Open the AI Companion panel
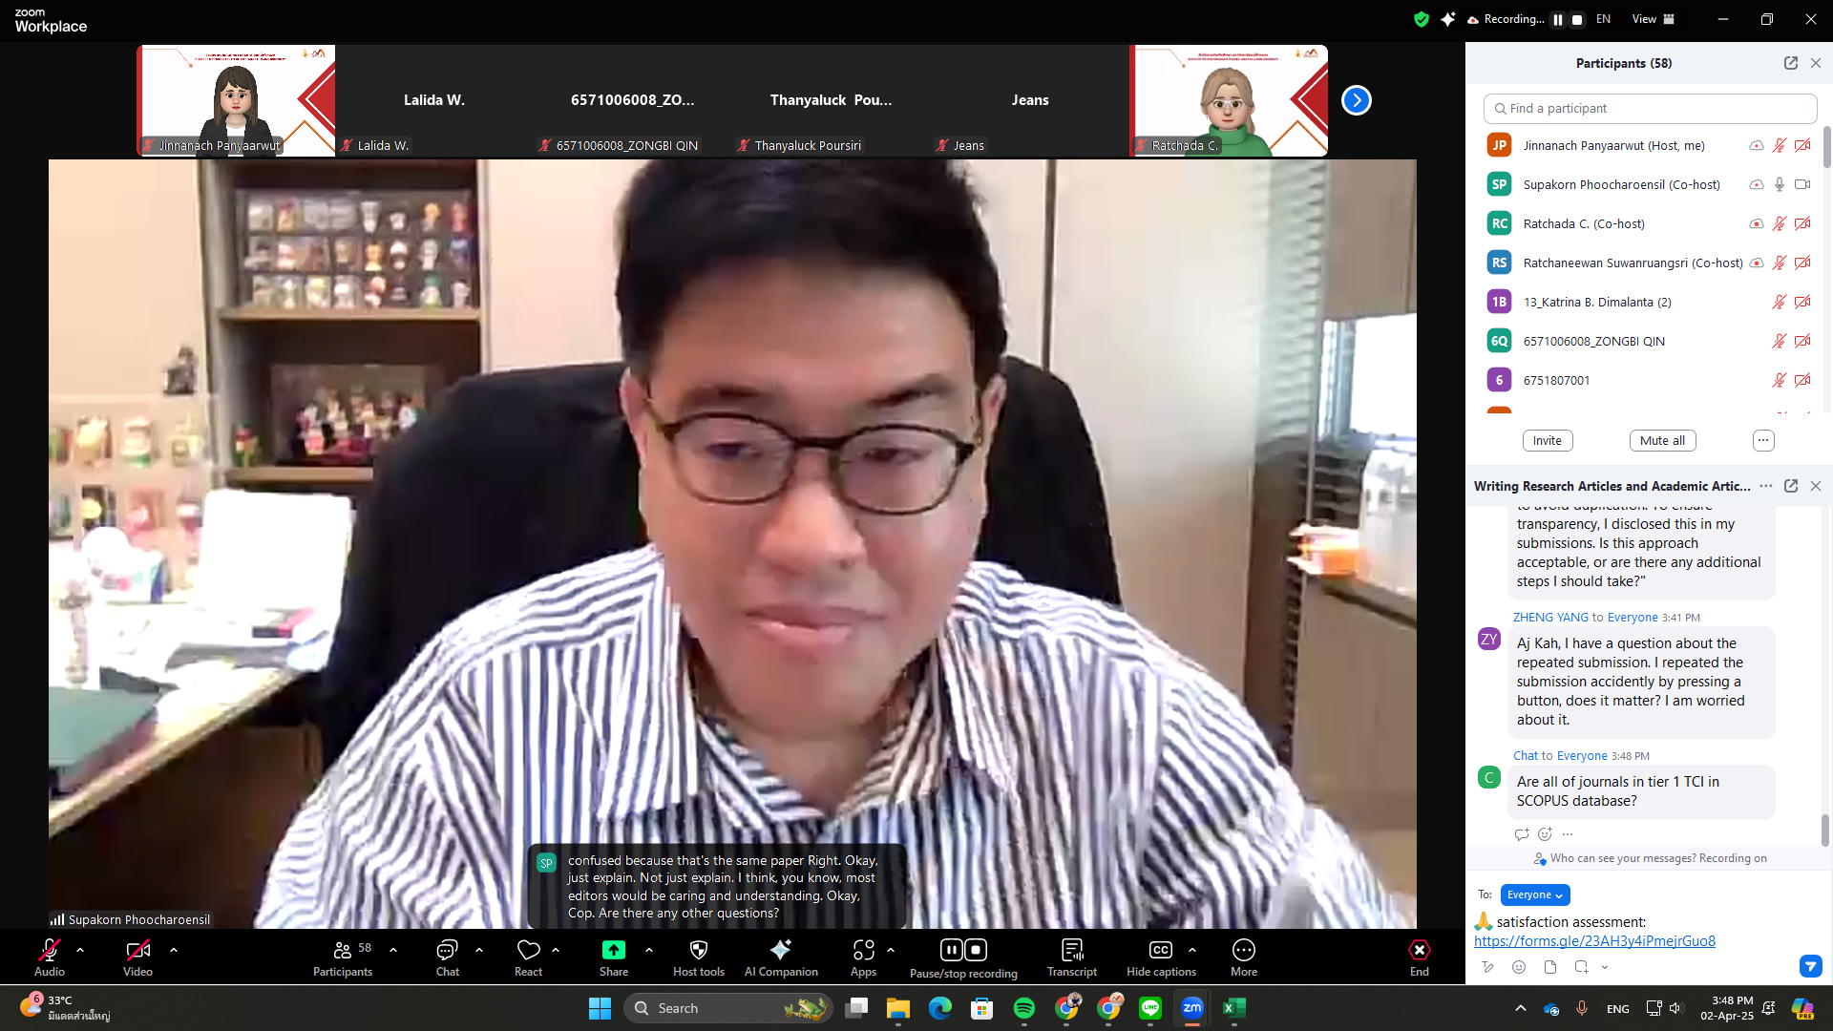Viewport: 1833px width, 1031px height. tap(780, 957)
